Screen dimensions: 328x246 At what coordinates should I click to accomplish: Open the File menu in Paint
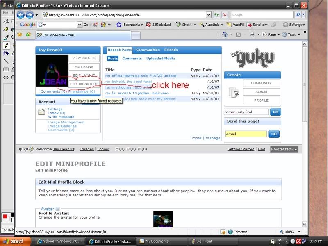(x=5, y=13)
